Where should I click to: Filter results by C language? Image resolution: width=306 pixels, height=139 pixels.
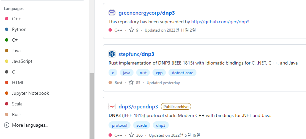point(13,72)
